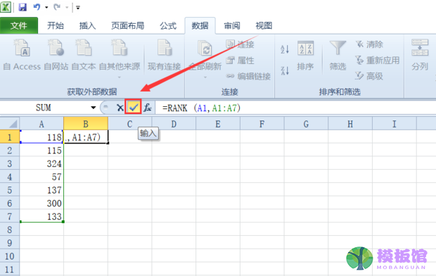The width and height of the screenshot is (436, 276).
Task: Click the Save icon in quick access toolbar
Action: [23, 7]
